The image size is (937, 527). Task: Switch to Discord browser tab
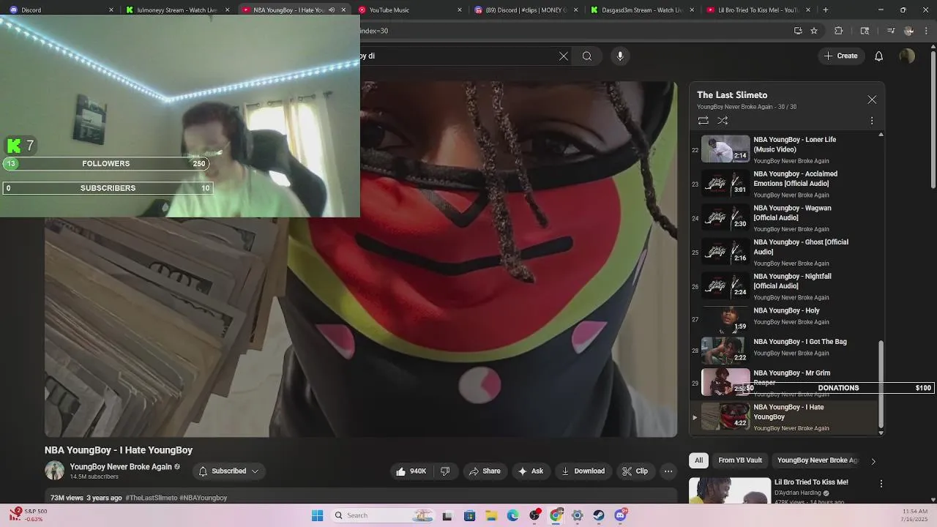point(61,10)
